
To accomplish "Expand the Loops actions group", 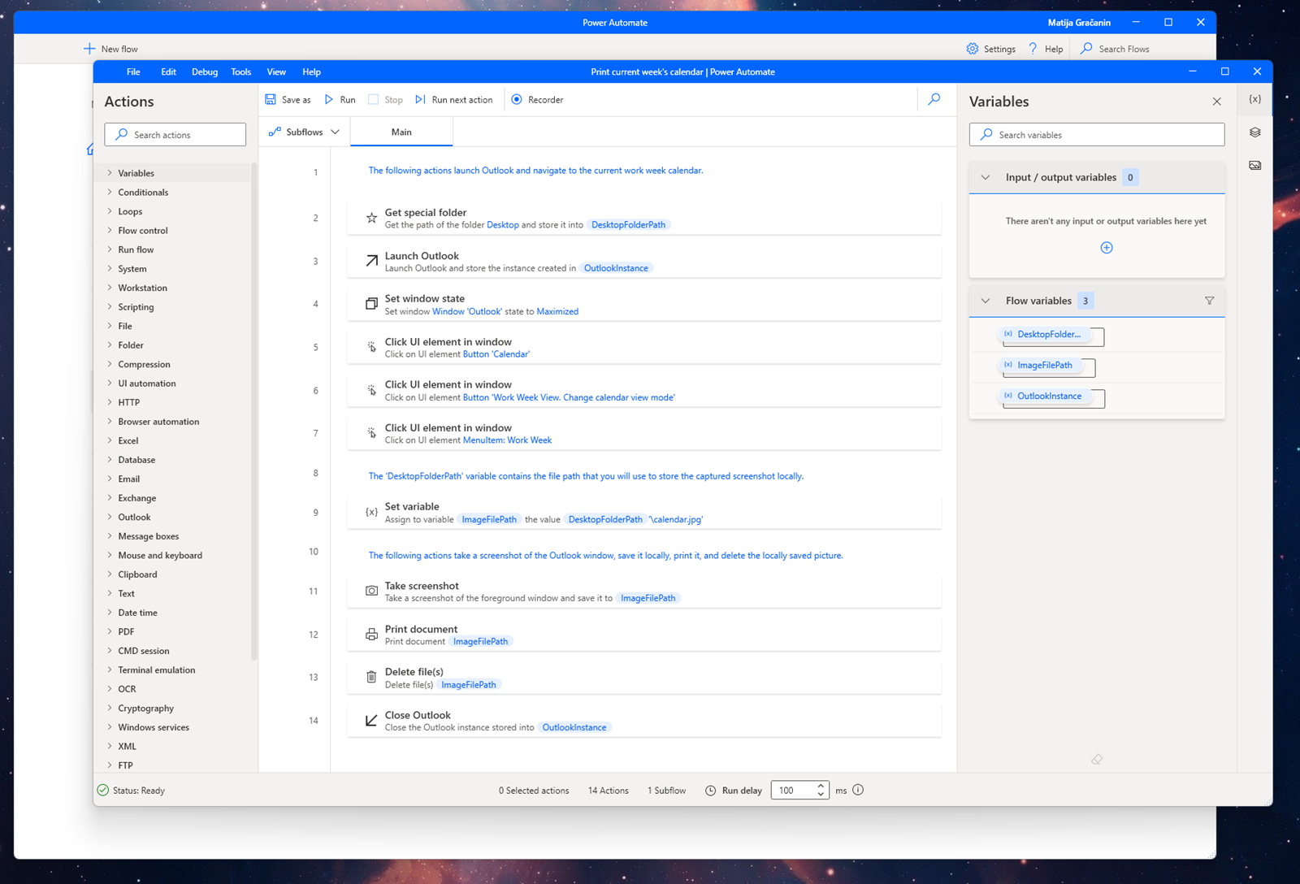I will 110,211.
